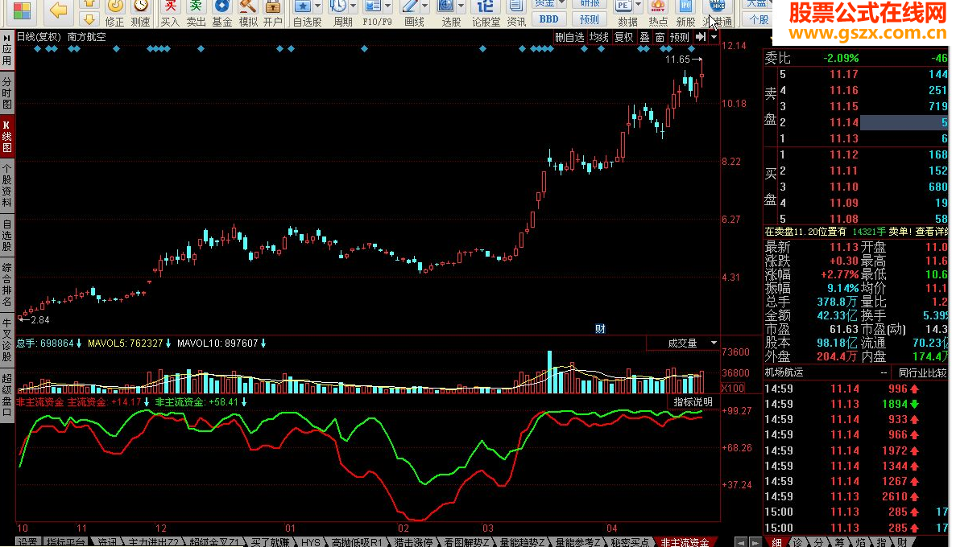Expand the 选股 dropdown arrow
This screenshot has height=547, width=956.
(461, 6)
